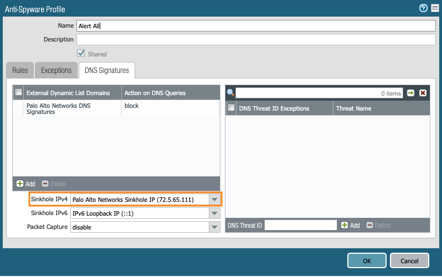Screen dimensions: 442x277
Task: Click the Description input field
Action: 256,39
